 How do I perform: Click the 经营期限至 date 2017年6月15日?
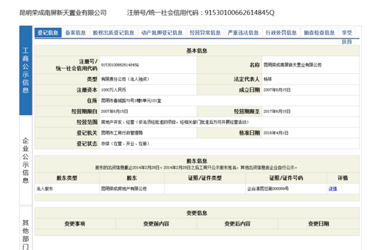point(277,111)
